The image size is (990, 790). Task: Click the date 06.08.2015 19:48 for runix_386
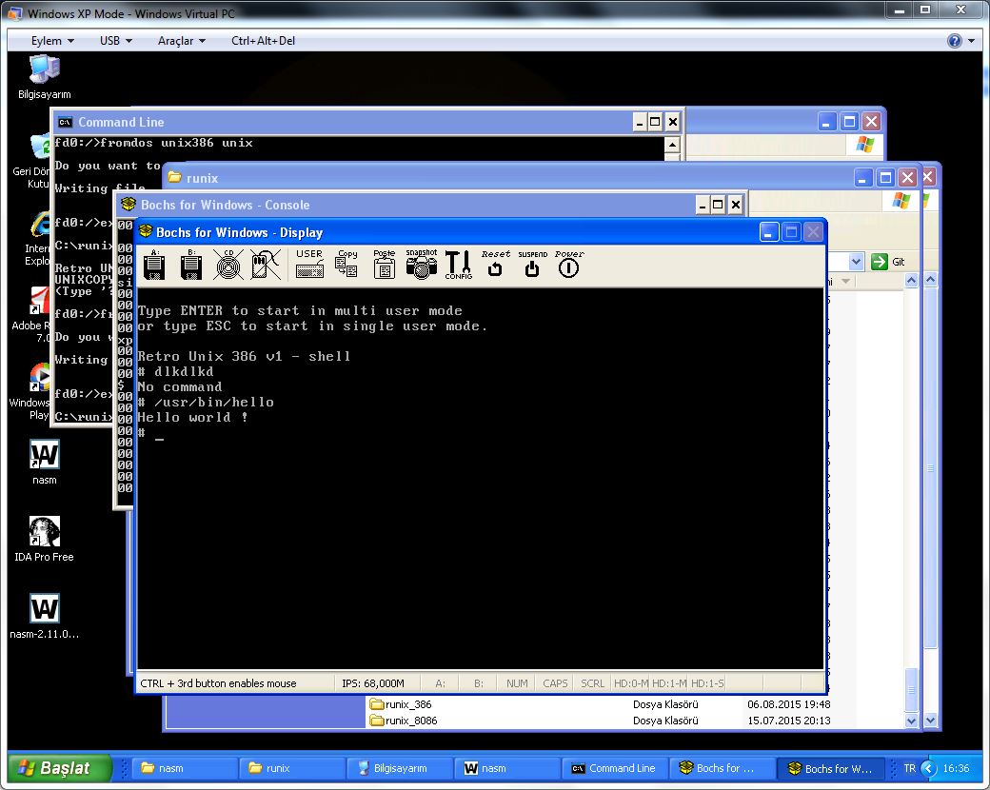point(788,704)
